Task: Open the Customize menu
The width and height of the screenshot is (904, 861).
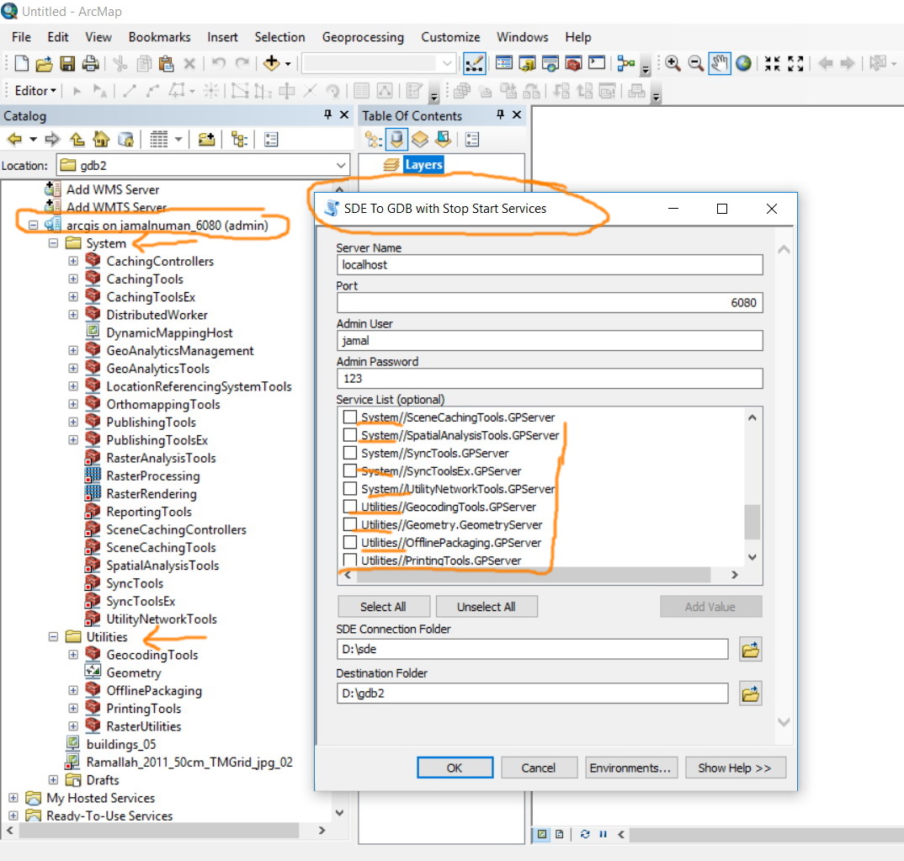Action: click(450, 37)
